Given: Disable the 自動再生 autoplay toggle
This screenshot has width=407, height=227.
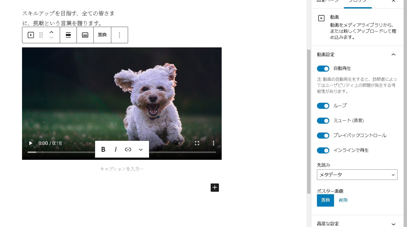Looking at the screenshot, I should 323,69.
